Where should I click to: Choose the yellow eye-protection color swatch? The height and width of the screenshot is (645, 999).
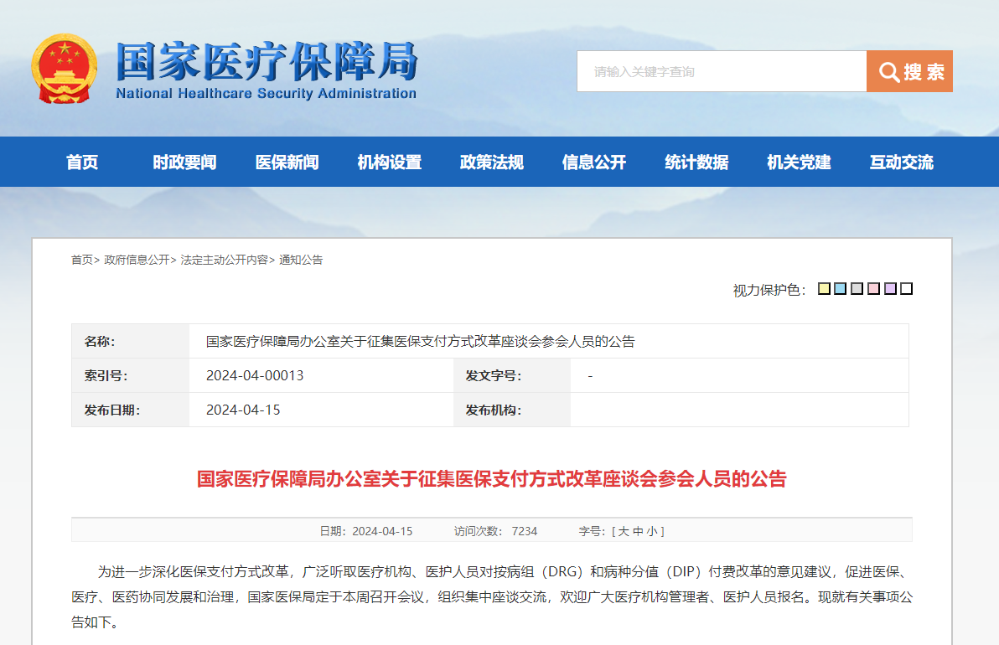[x=824, y=289]
